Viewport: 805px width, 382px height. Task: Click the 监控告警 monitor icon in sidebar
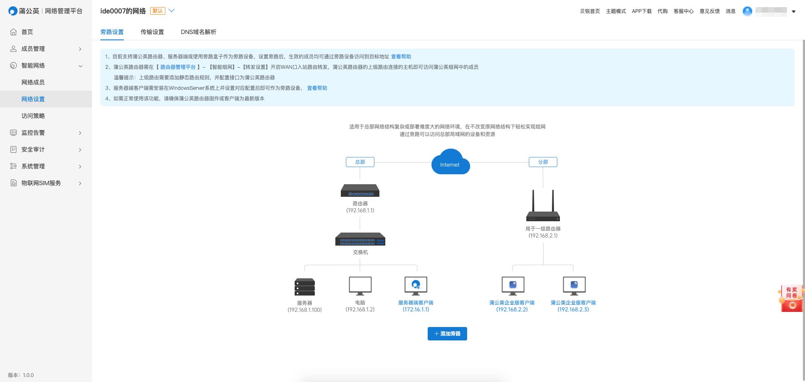tap(13, 133)
